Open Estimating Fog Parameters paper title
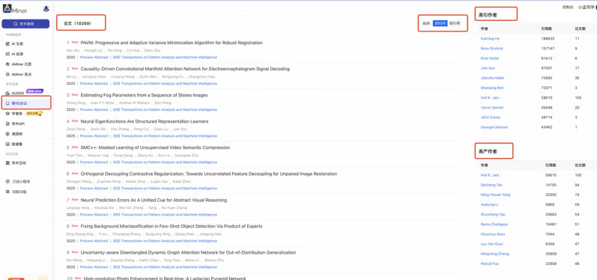Image resolution: width=597 pixels, height=280 pixels. point(144,95)
